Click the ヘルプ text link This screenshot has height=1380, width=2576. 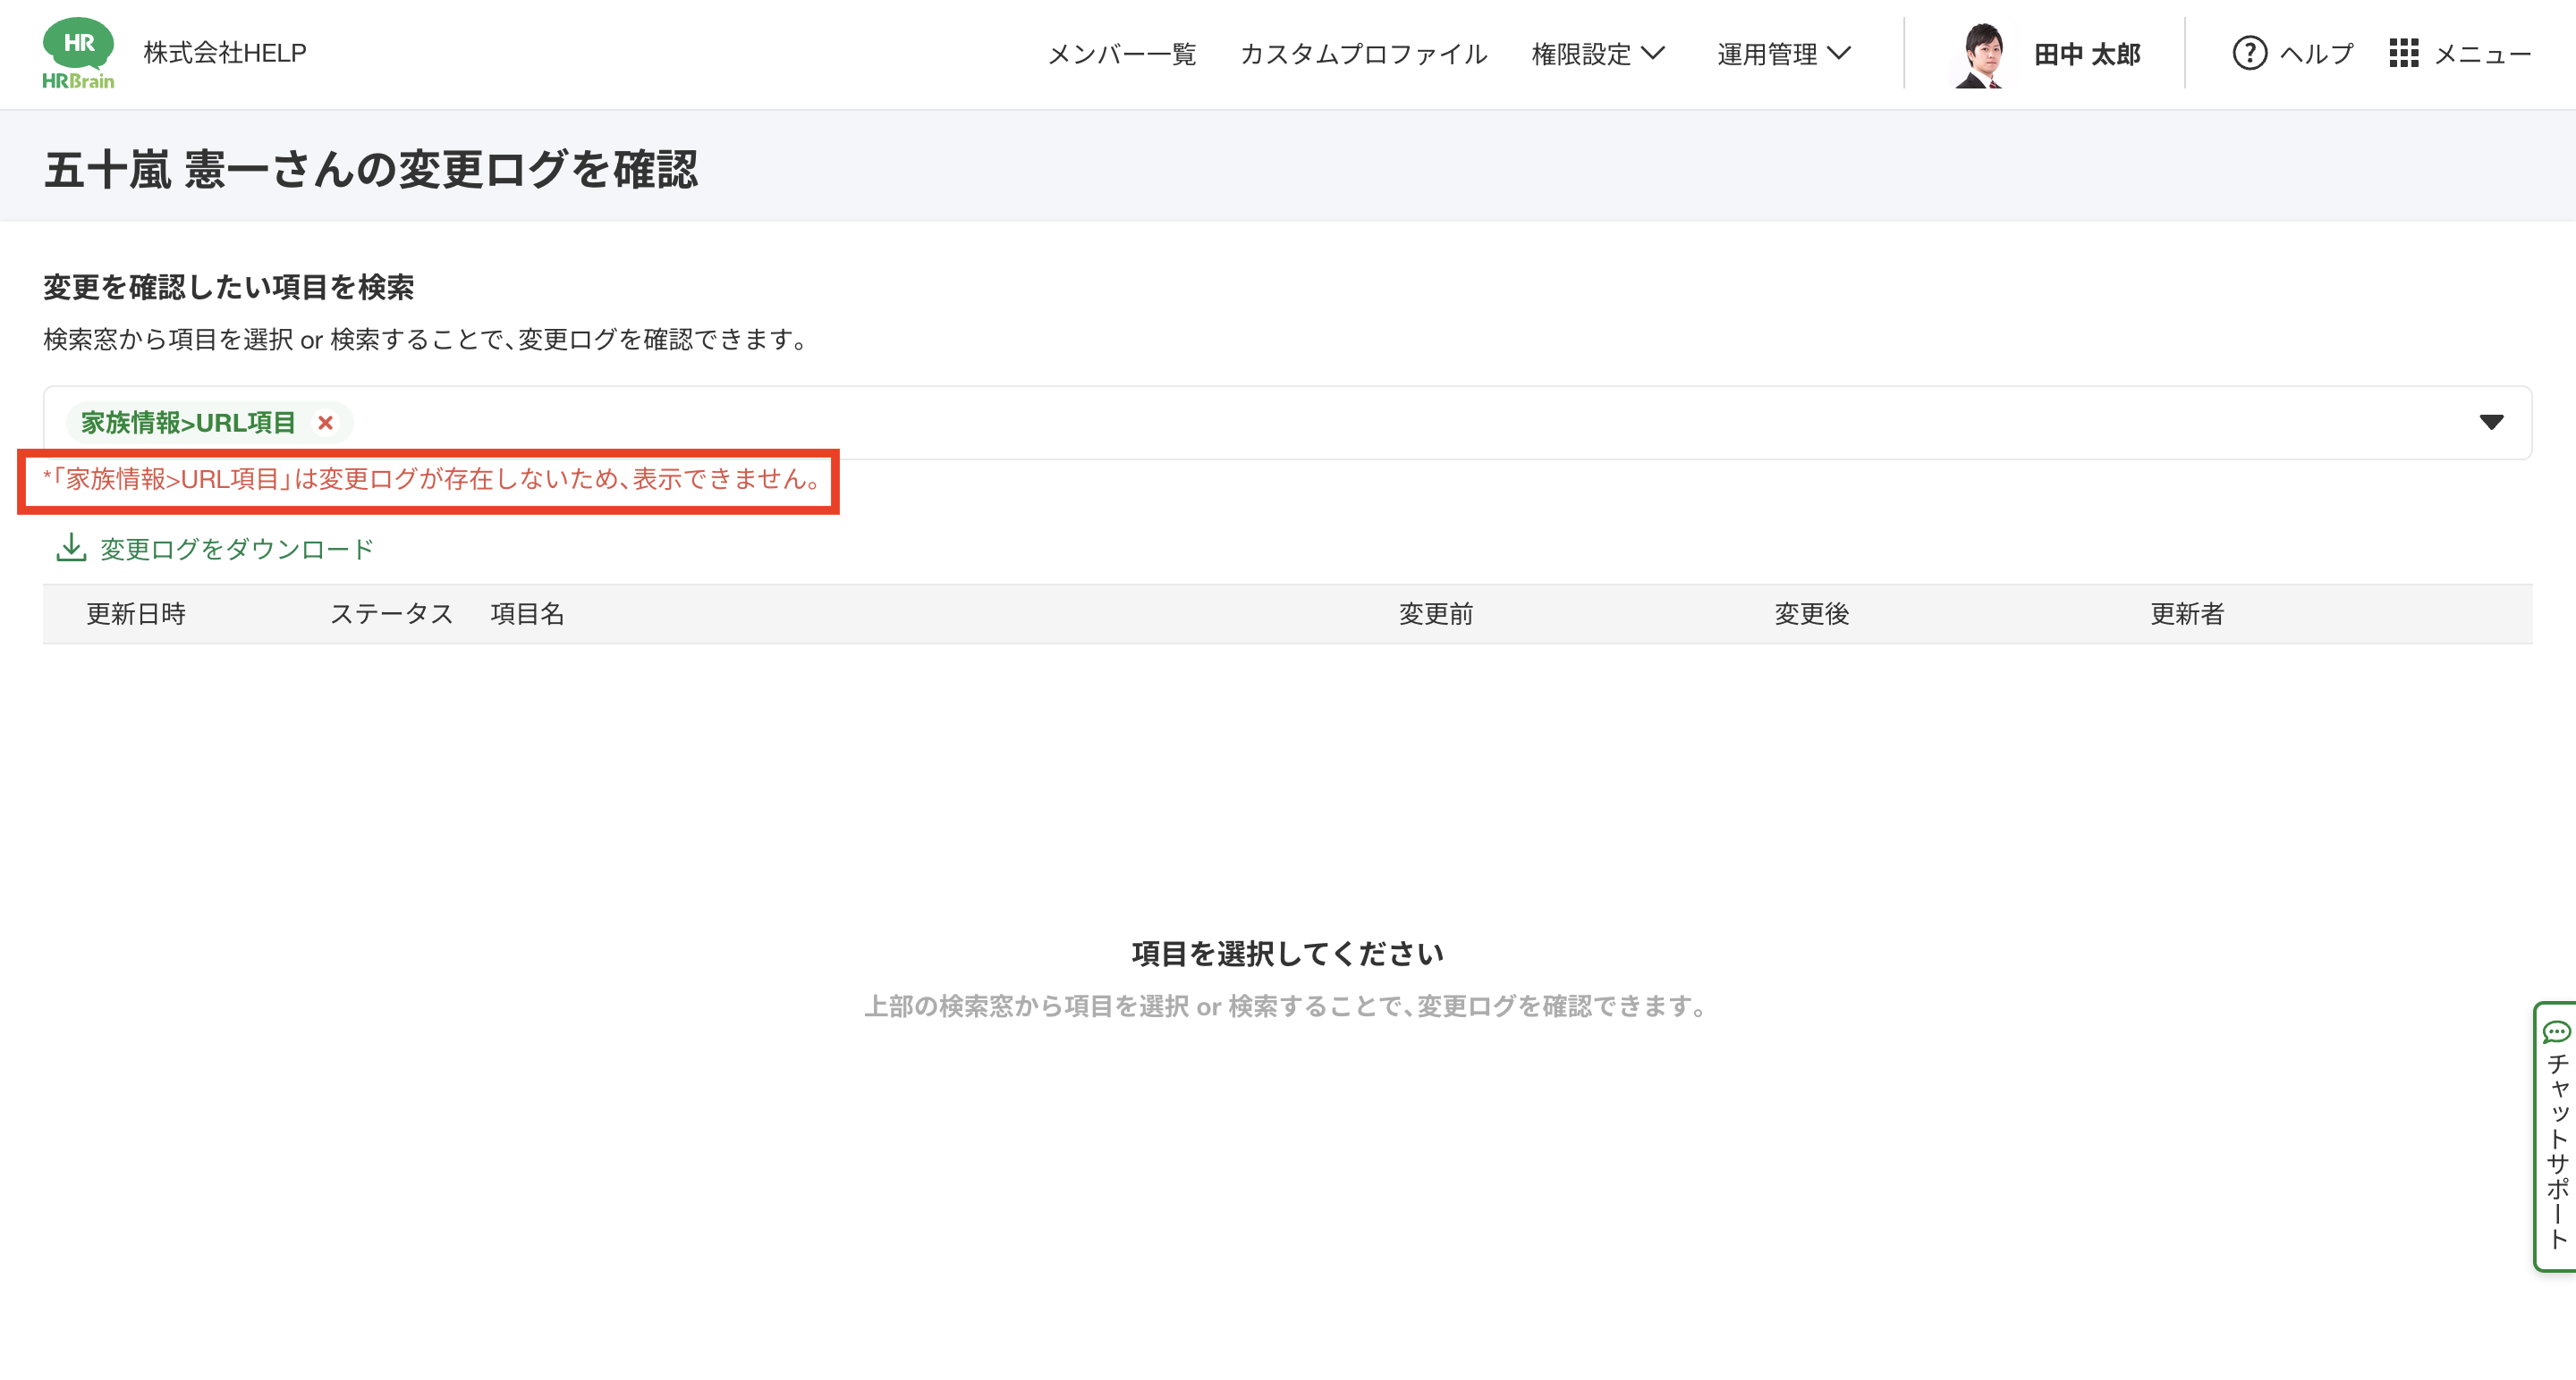2316,54
